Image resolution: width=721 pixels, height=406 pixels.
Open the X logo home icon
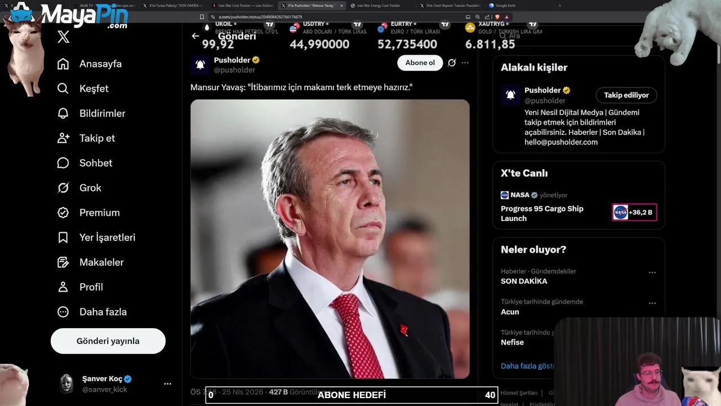click(64, 37)
